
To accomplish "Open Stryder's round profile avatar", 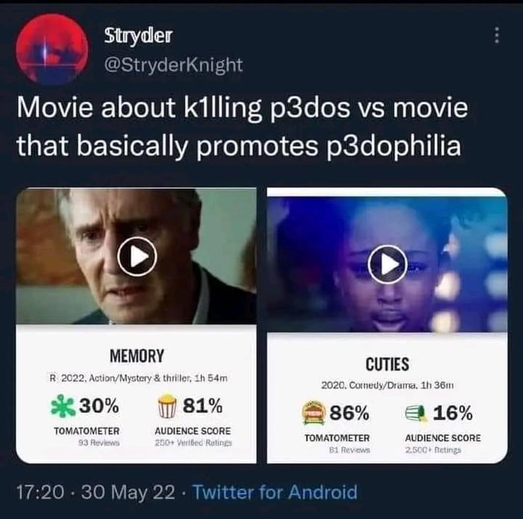I will (x=52, y=49).
